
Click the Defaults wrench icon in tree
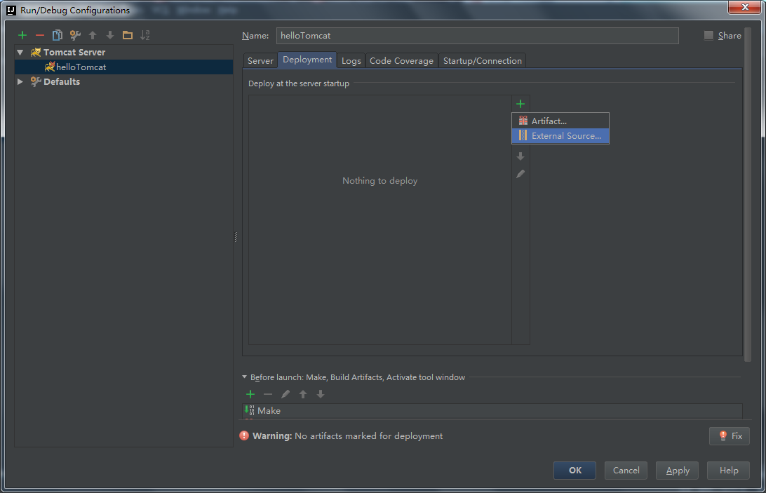[x=36, y=81]
